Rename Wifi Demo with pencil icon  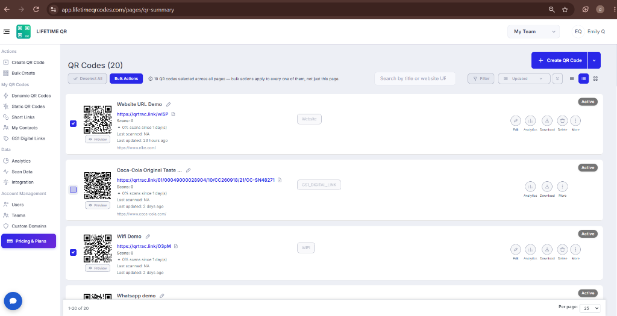click(148, 237)
